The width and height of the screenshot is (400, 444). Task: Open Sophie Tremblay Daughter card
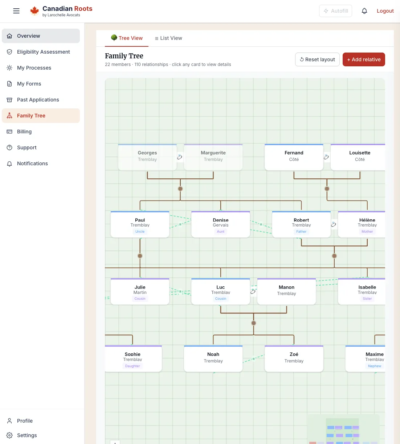click(133, 359)
